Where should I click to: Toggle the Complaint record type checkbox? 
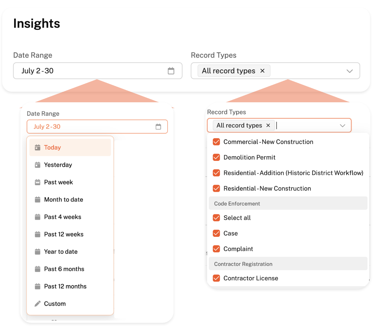pos(216,249)
